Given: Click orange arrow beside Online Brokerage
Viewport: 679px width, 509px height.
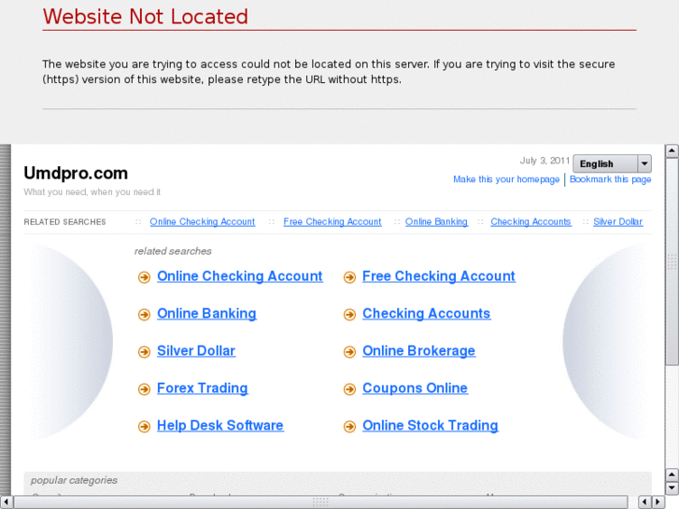Looking at the screenshot, I should 349,352.
